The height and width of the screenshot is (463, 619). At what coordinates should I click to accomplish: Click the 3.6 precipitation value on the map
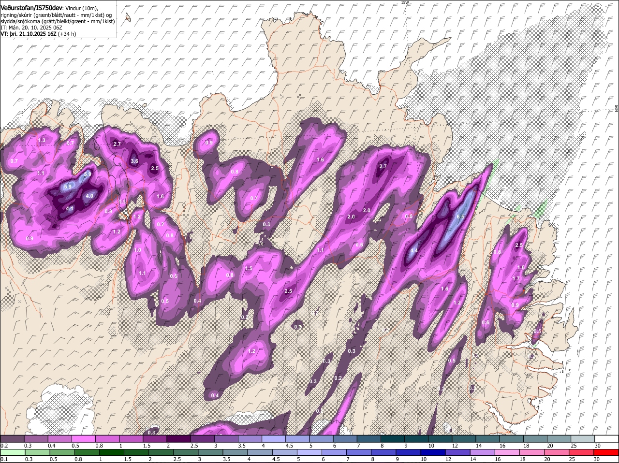134,161
